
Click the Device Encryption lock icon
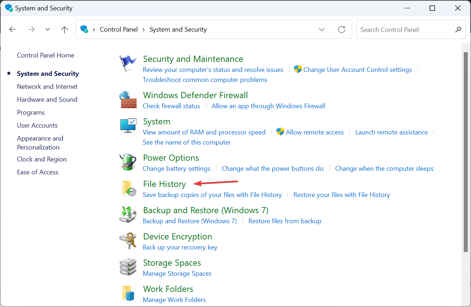128,241
